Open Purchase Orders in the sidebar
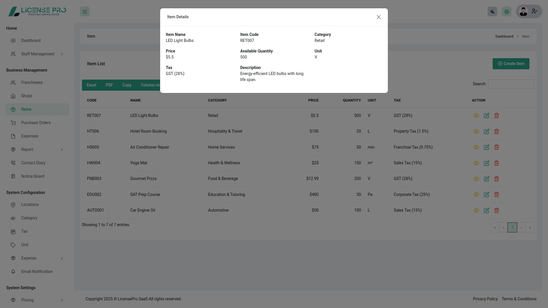Screen dimensions: 548x308 [36, 123]
